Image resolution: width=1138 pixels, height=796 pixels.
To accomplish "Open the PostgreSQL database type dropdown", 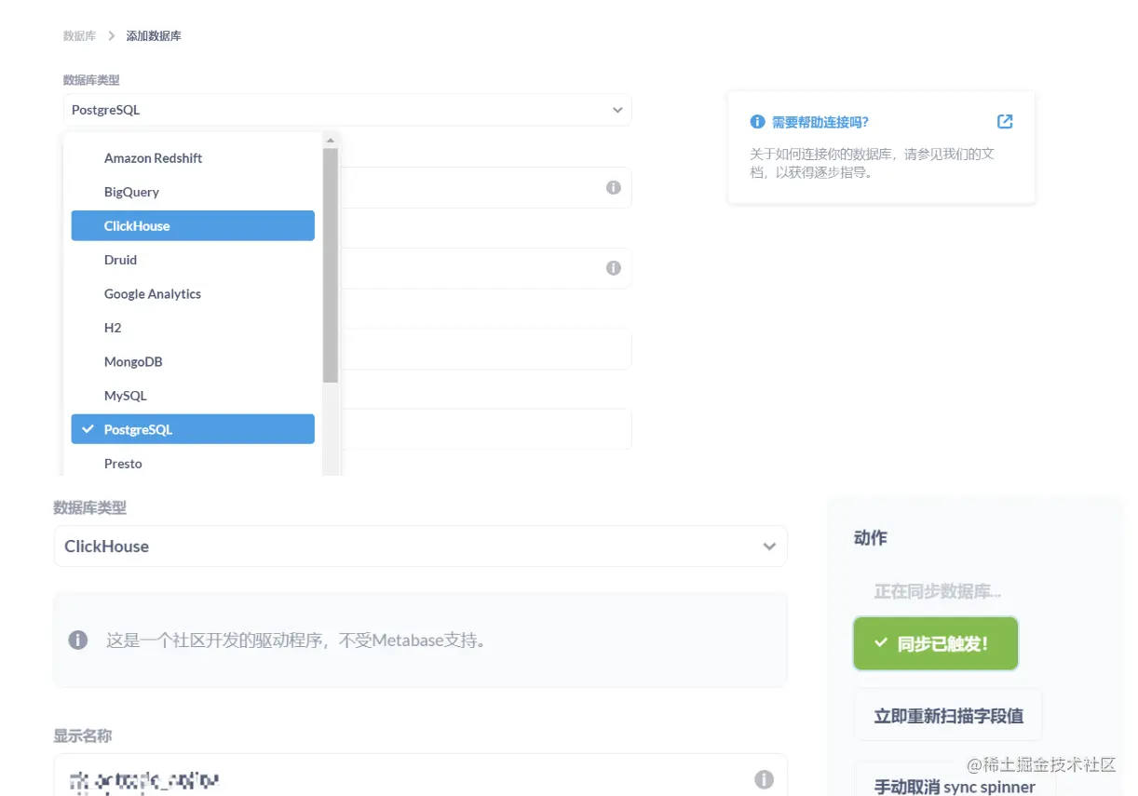I will click(x=347, y=110).
